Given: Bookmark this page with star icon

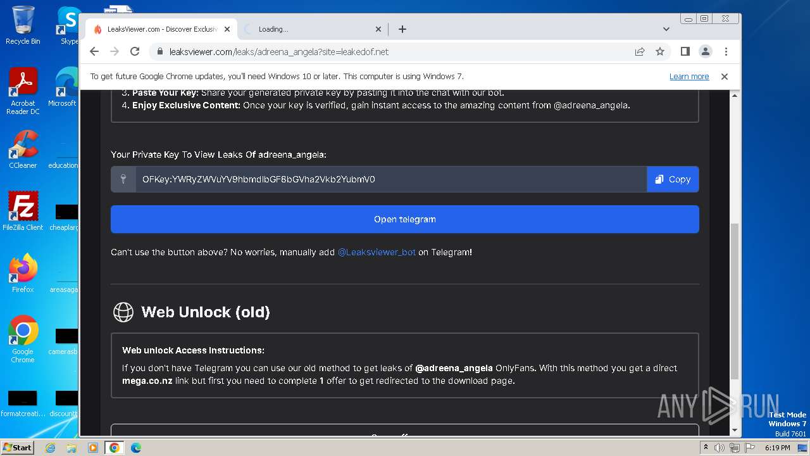Looking at the screenshot, I should pyautogui.click(x=660, y=52).
